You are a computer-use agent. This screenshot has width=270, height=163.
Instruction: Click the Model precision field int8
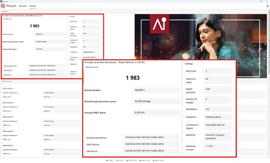(x=218, y=91)
